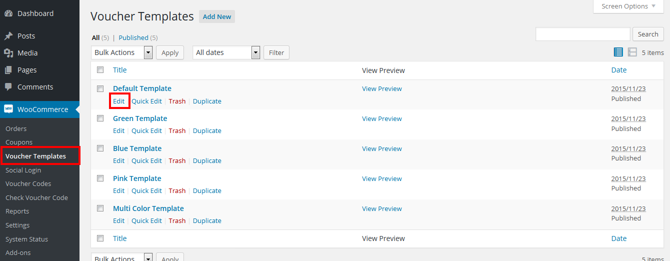Click the Pages icon in sidebar
This screenshot has height=261, width=670.
[x=8, y=70]
